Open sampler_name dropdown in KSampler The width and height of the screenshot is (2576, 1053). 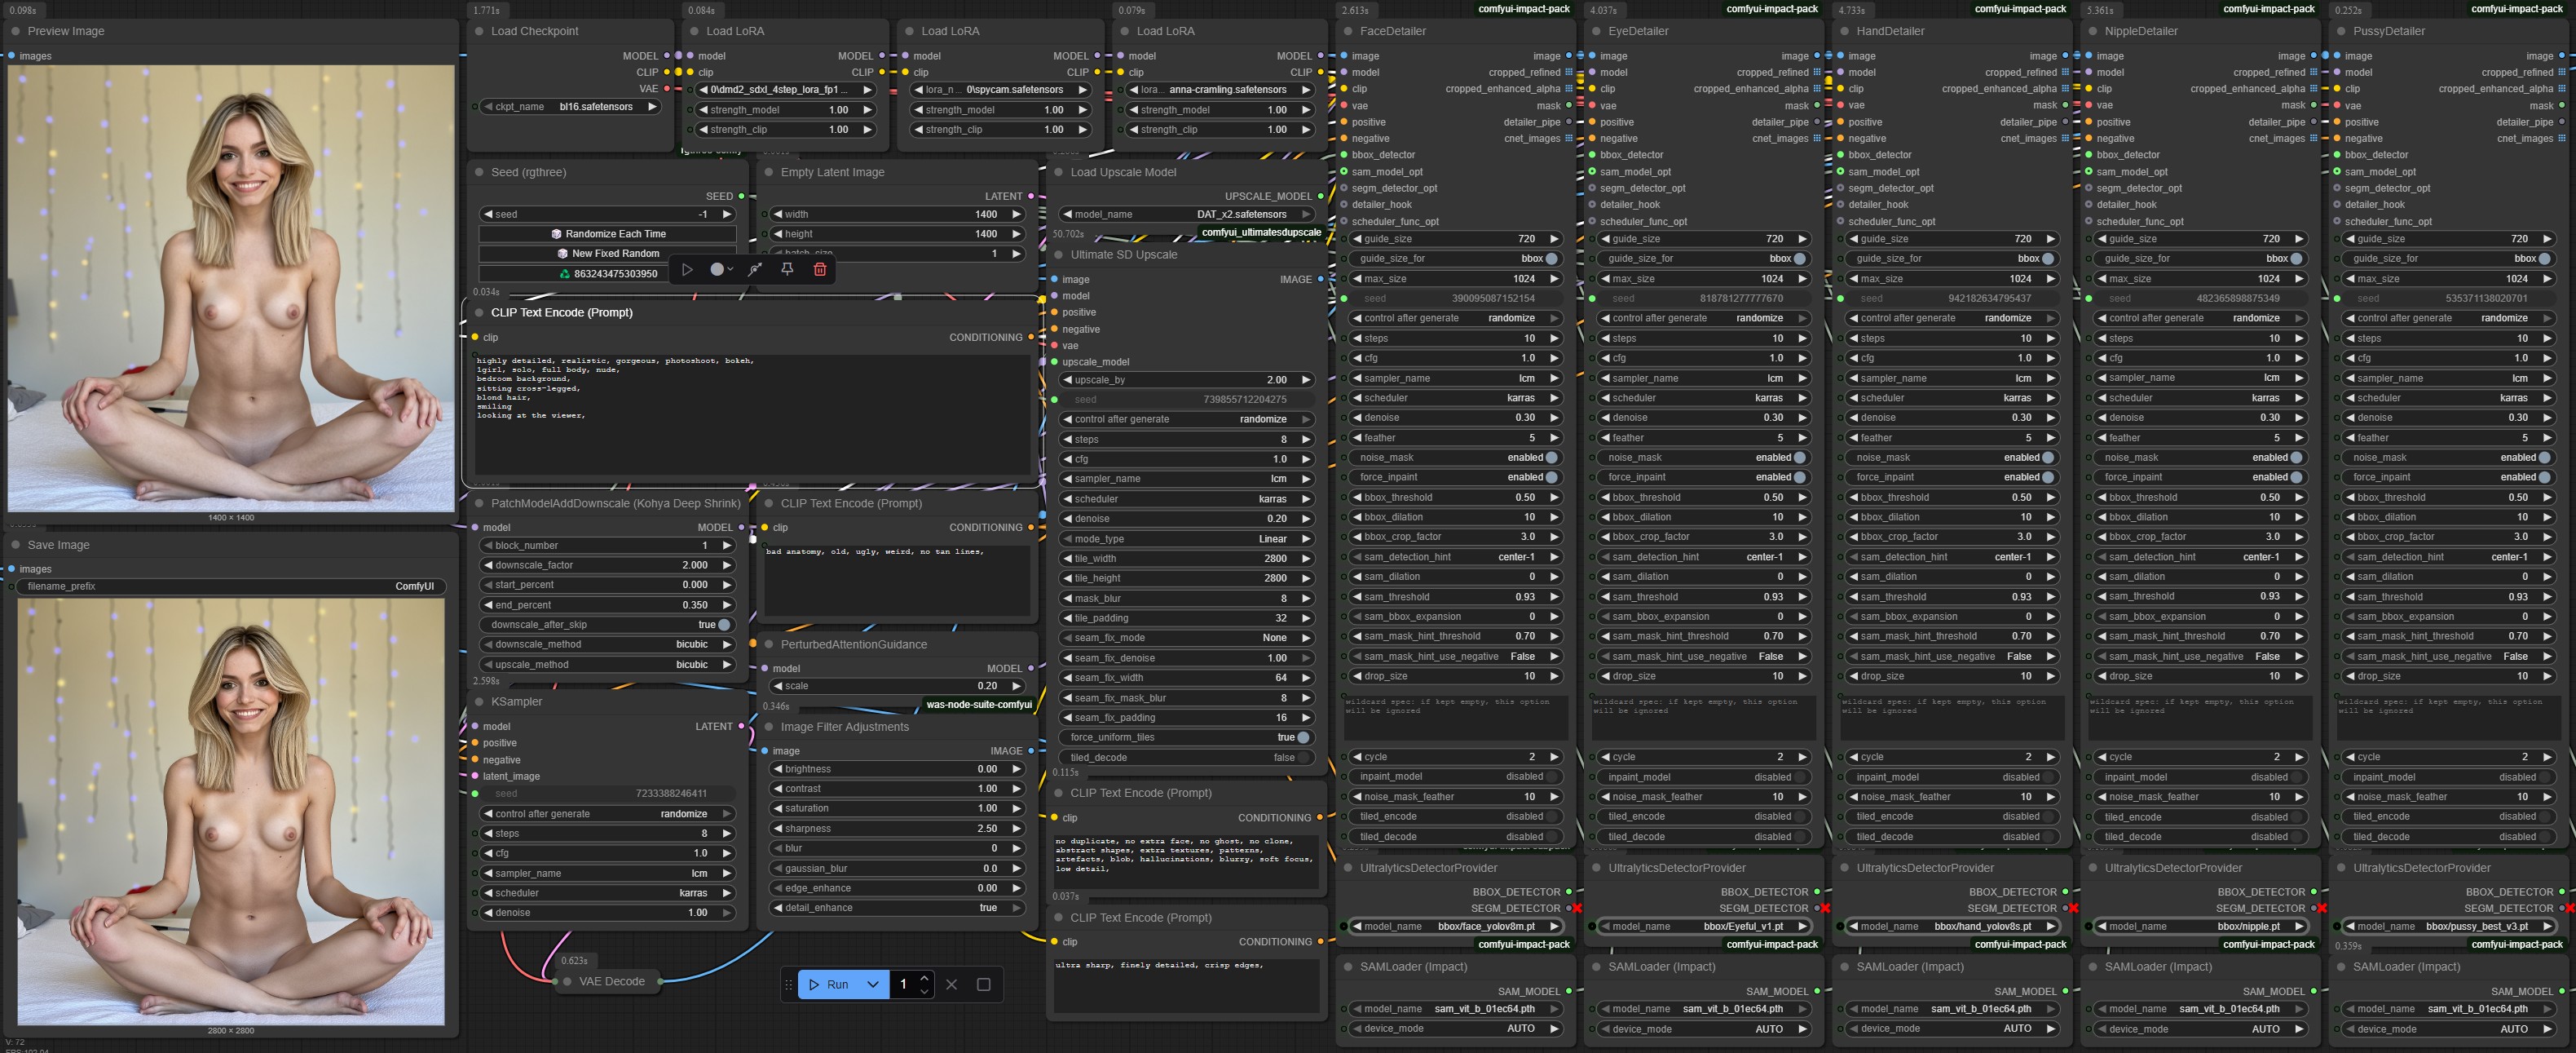tap(607, 874)
